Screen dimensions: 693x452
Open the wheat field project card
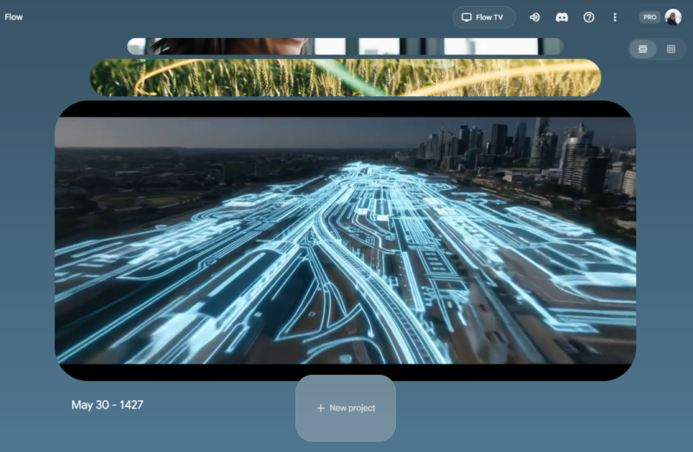coord(345,78)
